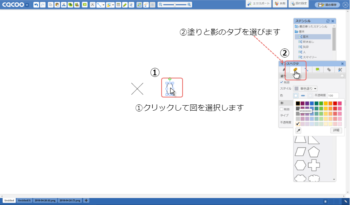The height and width of the screenshot is (205, 350).
Task: Open the line tool dropdown arrow
Action: (103, 5)
